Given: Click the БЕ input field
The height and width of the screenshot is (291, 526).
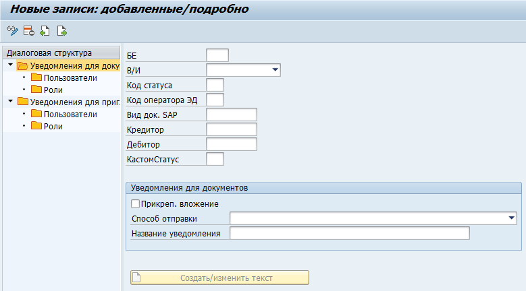Looking at the screenshot, I should (x=217, y=55).
